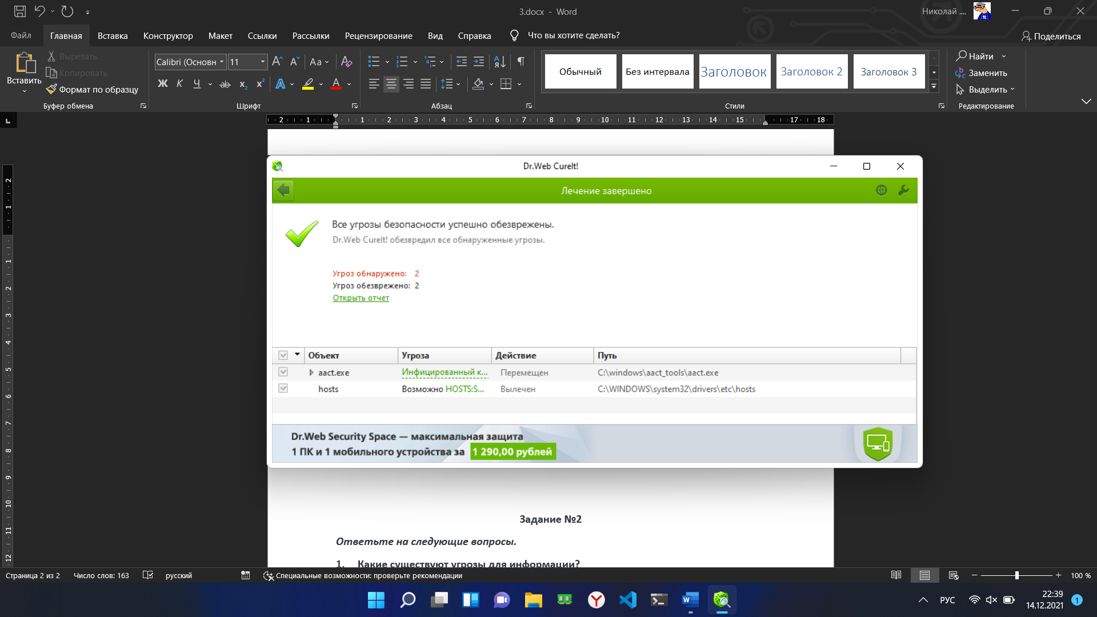Open the report via Открыть отчет link
1097x617 pixels.
[361, 298]
